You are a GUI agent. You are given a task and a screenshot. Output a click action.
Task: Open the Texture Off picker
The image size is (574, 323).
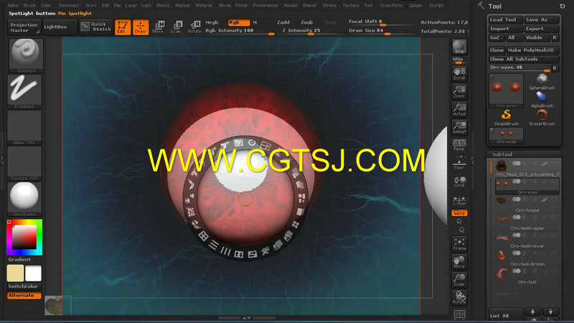[x=24, y=163]
